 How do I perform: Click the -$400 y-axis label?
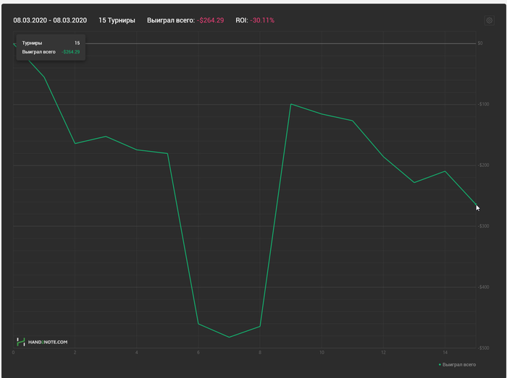point(483,287)
